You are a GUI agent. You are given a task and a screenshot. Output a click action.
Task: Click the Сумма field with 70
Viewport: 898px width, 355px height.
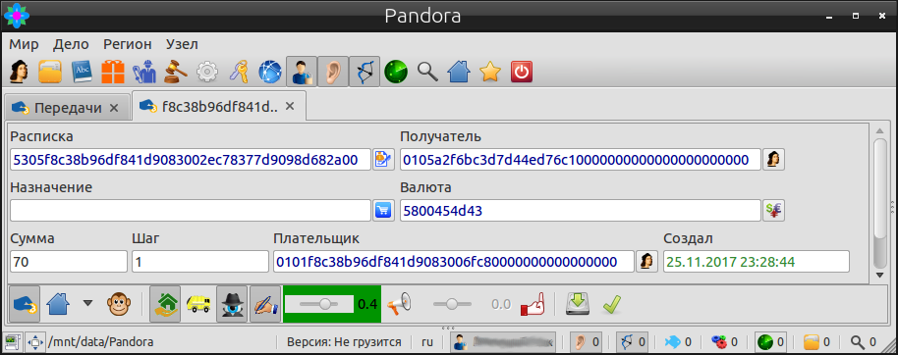pos(69,262)
